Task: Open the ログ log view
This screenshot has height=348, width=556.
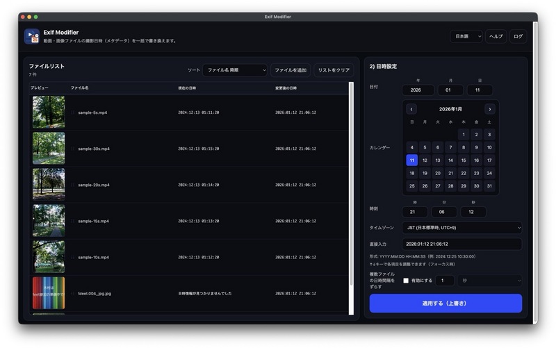Action: [518, 36]
